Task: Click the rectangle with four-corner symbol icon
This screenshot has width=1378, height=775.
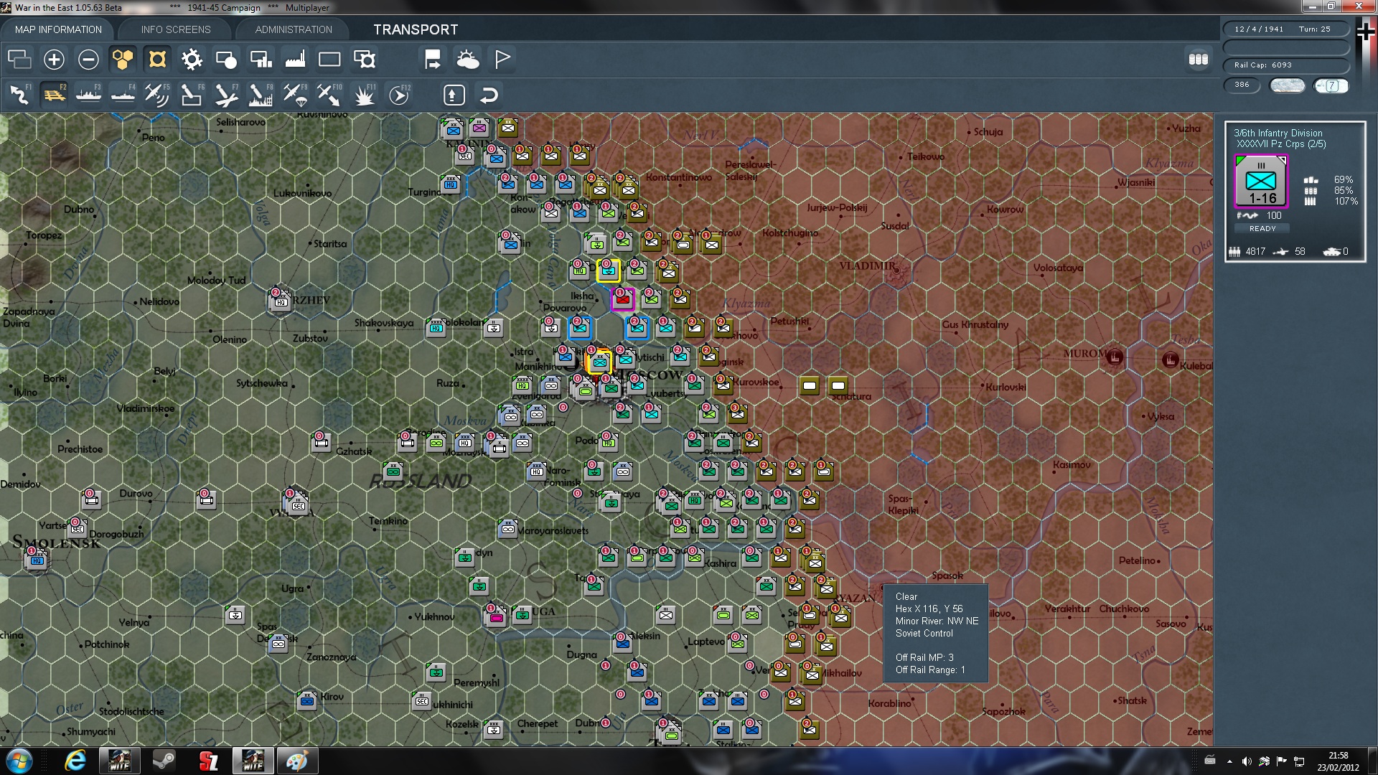Action: click(x=365, y=60)
